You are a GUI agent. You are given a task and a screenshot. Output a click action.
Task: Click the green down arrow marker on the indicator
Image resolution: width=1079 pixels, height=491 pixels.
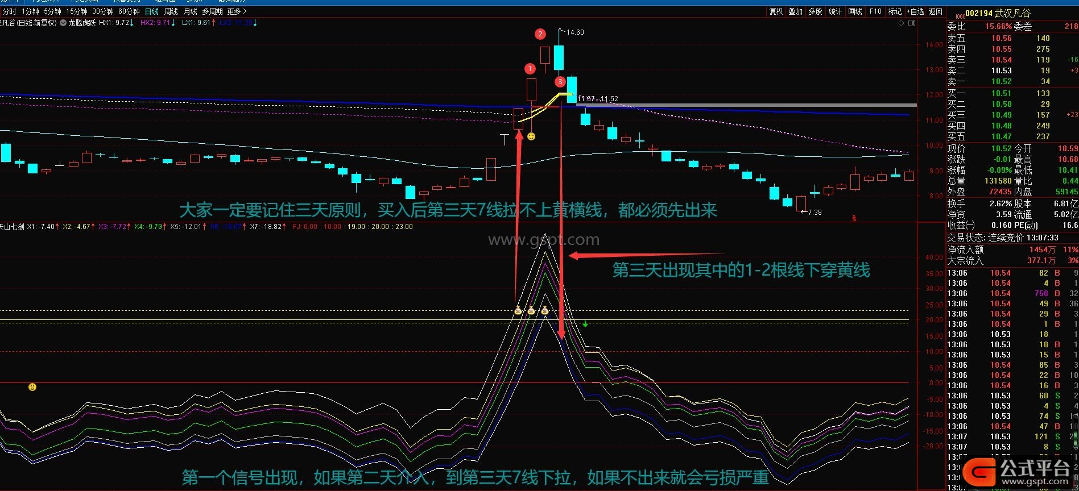point(585,324)
